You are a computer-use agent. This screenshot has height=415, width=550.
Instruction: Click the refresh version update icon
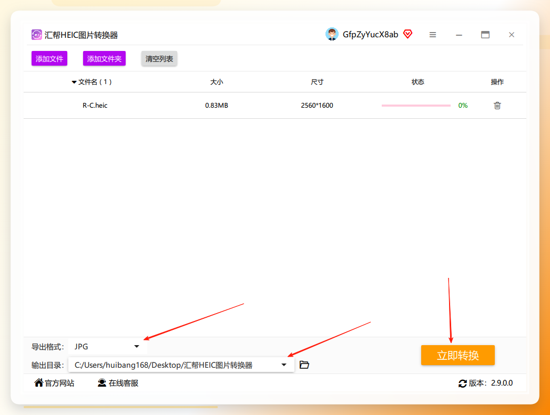tap(462, 383)
